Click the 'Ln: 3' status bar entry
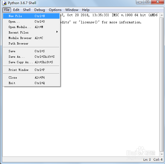The image size is (165, 164). pyautogui.click(x=147, y=160)
